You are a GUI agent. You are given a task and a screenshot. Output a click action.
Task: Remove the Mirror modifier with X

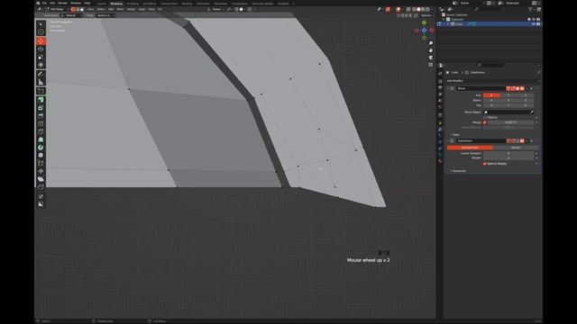[x=531, y=88]
